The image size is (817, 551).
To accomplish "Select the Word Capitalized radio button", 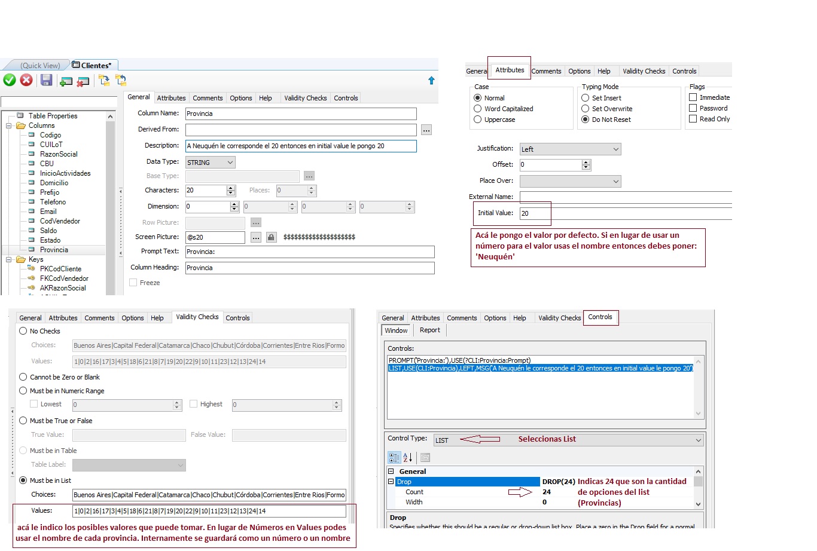I will 477,109.
